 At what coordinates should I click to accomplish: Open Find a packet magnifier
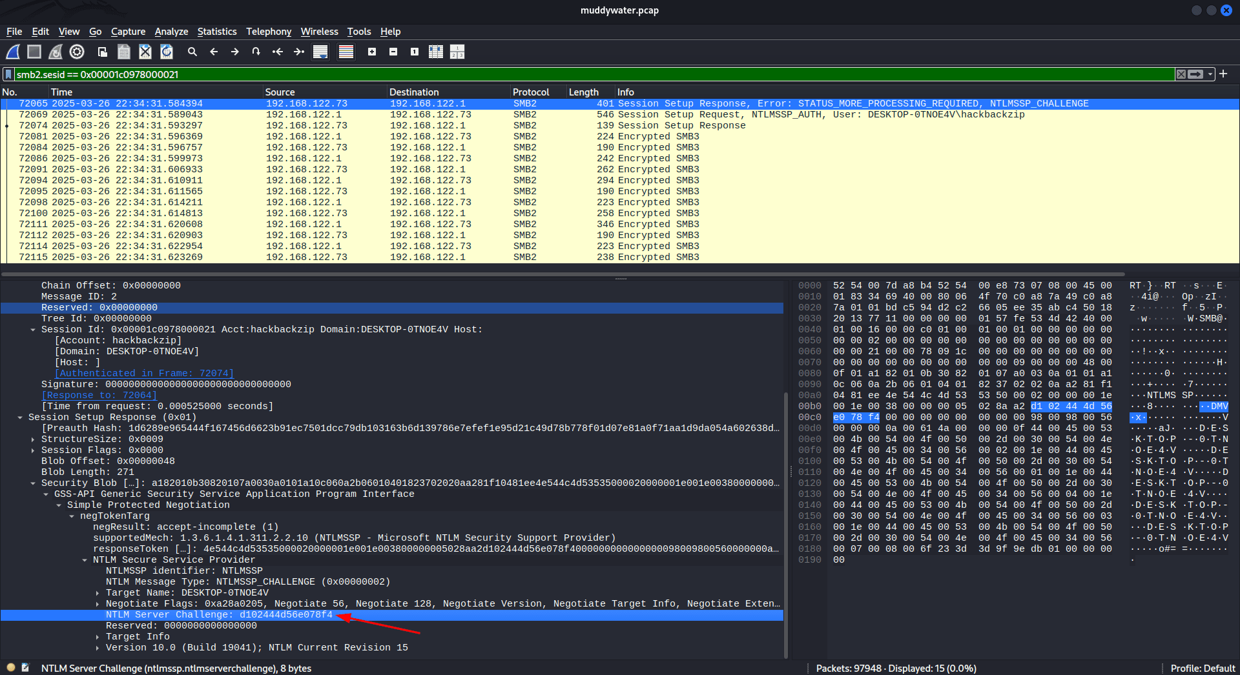point(192,52)
